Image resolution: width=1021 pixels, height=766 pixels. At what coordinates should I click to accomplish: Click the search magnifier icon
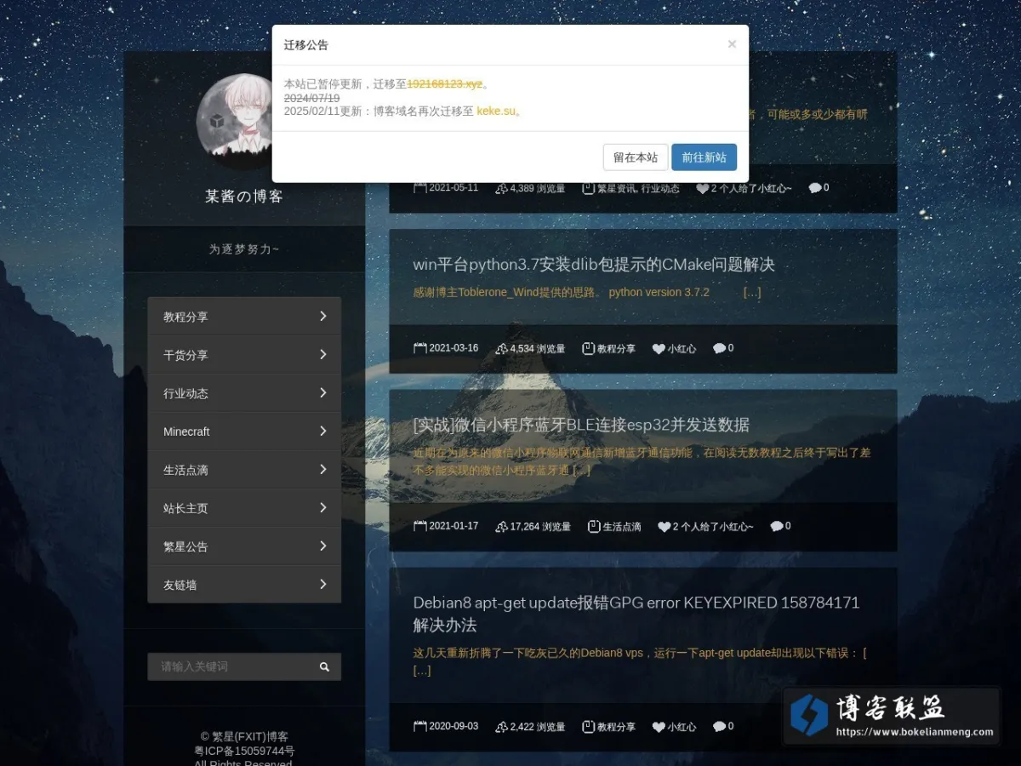[x=324, y=666]
